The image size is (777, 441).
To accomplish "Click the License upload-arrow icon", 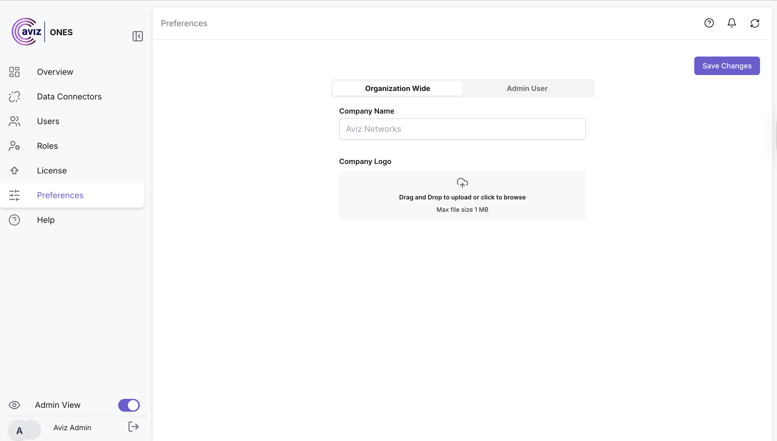I will pos(14,171).
